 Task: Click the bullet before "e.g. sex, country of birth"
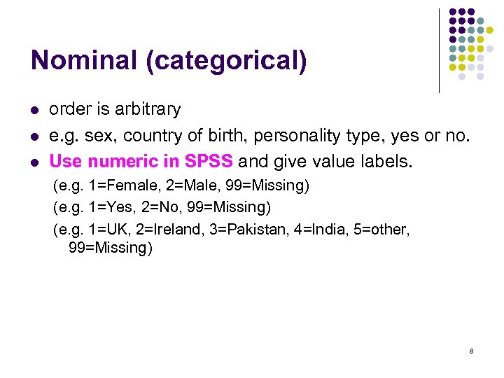click(33, 136)
